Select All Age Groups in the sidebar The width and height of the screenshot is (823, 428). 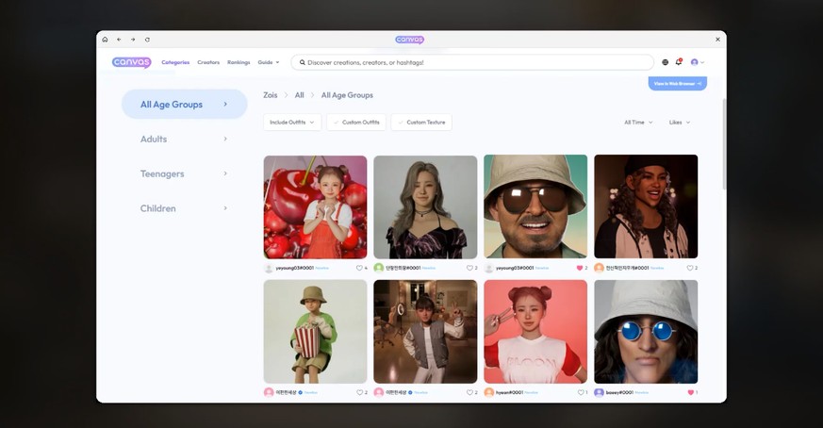pos(184,104)
